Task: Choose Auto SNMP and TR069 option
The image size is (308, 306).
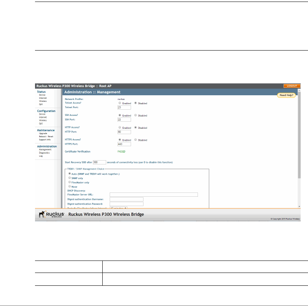Action: point(70,174)
